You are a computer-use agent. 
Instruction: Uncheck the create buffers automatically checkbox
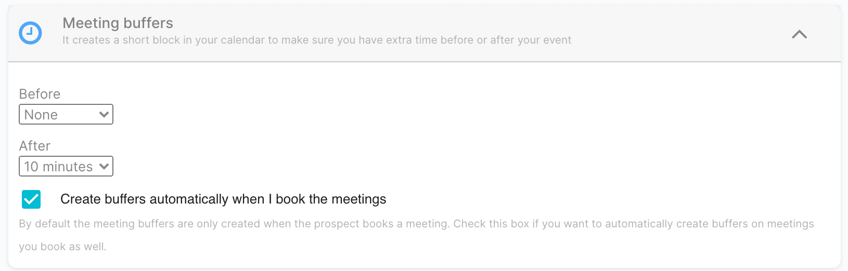pyautogui.click(x=31, y=199)
